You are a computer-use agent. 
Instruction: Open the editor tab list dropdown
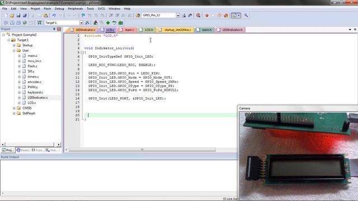click(x=350, y=30)
